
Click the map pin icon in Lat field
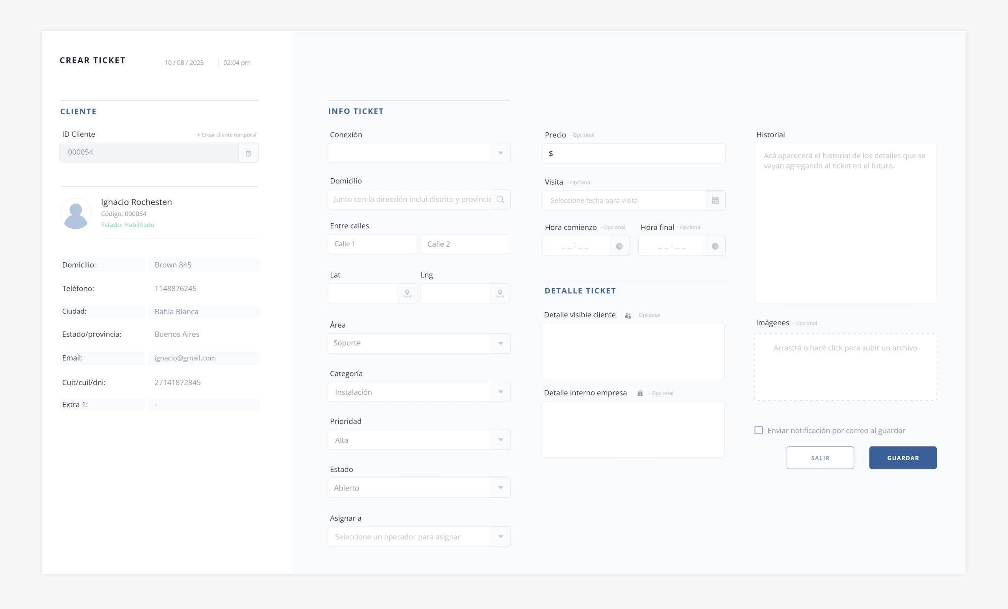click(x=407, y=293)
